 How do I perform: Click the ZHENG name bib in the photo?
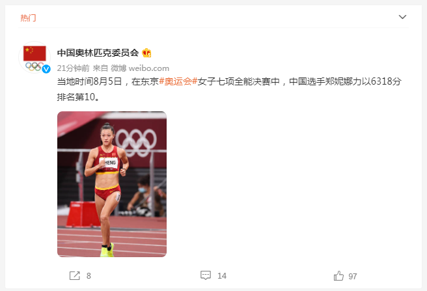109,163
